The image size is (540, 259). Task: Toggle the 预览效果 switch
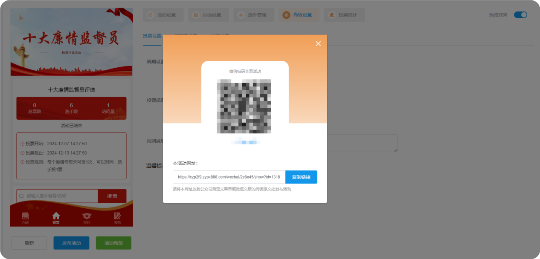(x=520, y=15)
